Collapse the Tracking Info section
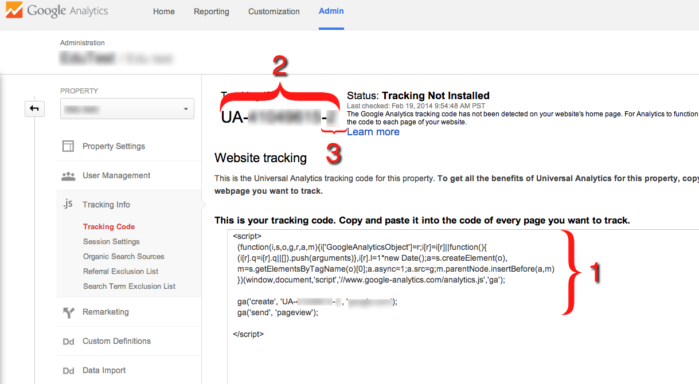The height and width of the screenshot is (384, 699). point(106,204)
